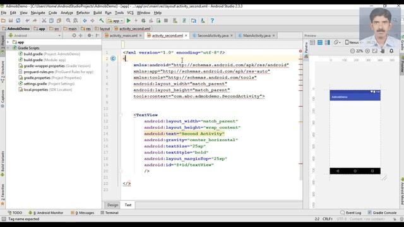Switch preview to Design and Blueprint view
The image size is (404, 227).
(x=327, y=42)
